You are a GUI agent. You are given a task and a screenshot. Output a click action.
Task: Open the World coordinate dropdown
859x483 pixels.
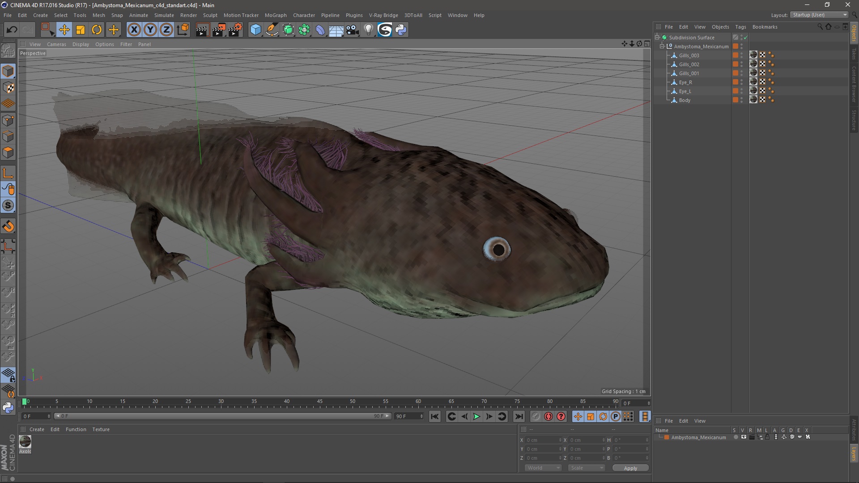click(x=543, y=468)
